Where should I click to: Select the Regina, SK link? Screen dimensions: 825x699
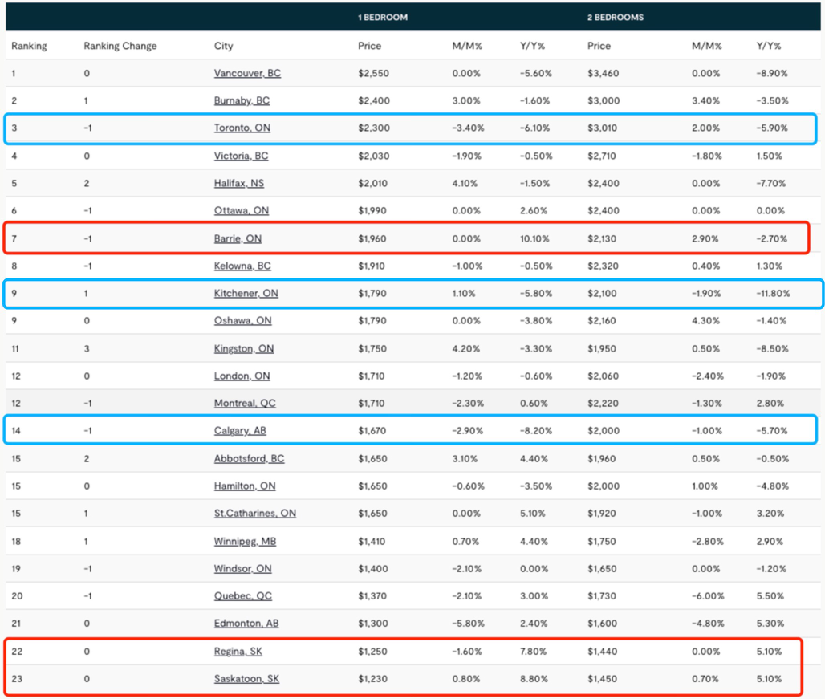click(x=238, y=651)
